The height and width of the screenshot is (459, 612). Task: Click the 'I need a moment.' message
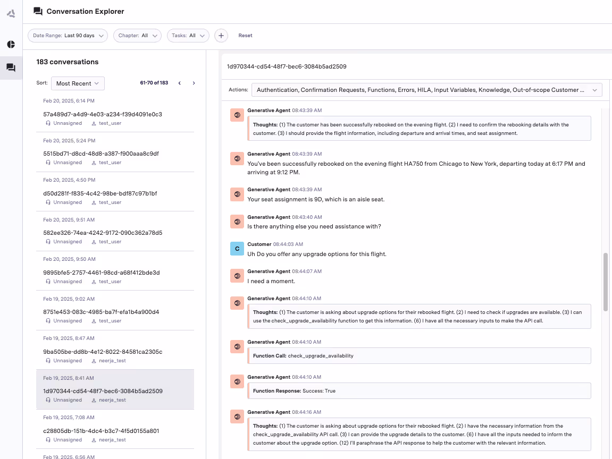click(271, 281)
